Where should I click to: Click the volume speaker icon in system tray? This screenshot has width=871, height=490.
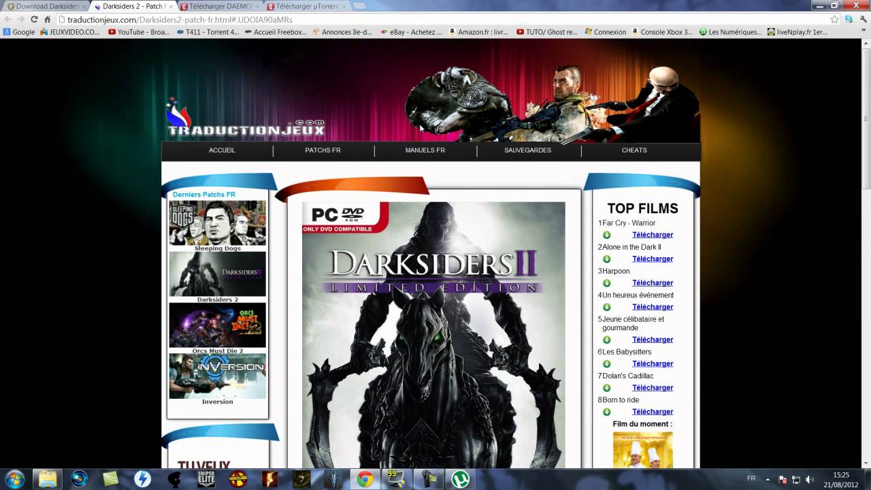(x=810, y=479)
